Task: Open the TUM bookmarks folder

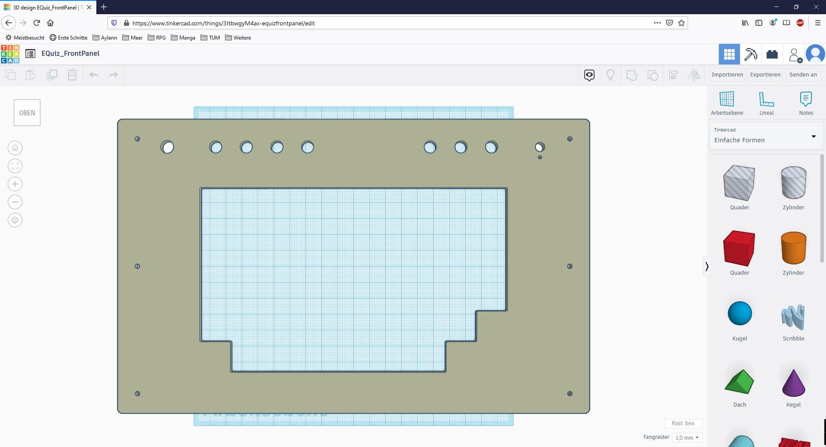Action: coord(210,38)
